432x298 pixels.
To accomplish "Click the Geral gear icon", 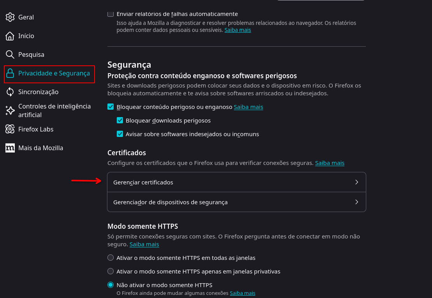I will 10,17.
